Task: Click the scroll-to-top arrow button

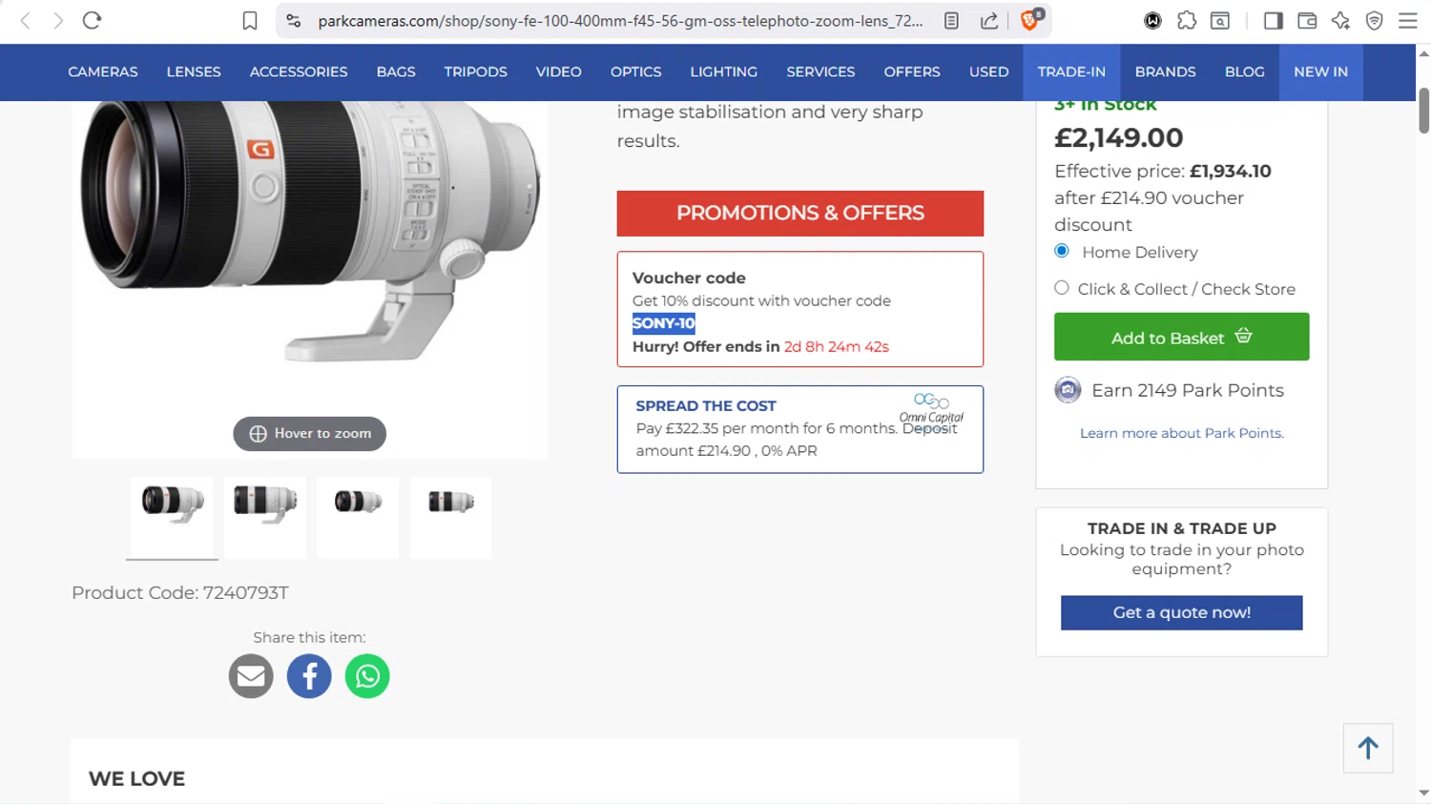Action: tap(1368, 749)
